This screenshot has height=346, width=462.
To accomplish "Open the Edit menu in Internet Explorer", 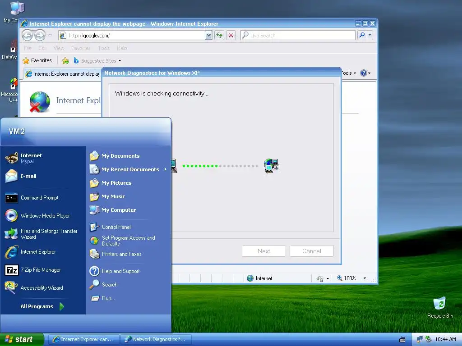I will tap(42, 48).
